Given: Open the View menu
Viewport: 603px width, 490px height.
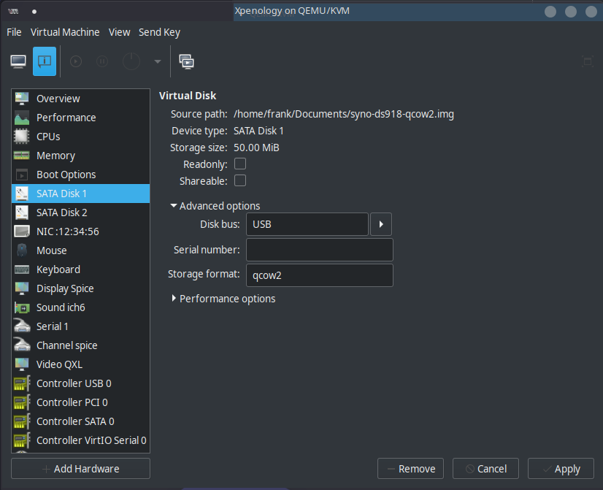Looking at the screenshot, I should tap(119, 32).
